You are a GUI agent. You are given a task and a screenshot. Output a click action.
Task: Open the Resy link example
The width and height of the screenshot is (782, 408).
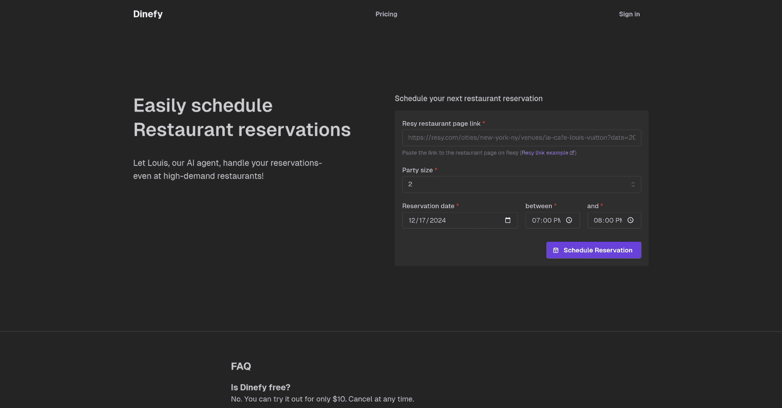coord(545,152)
